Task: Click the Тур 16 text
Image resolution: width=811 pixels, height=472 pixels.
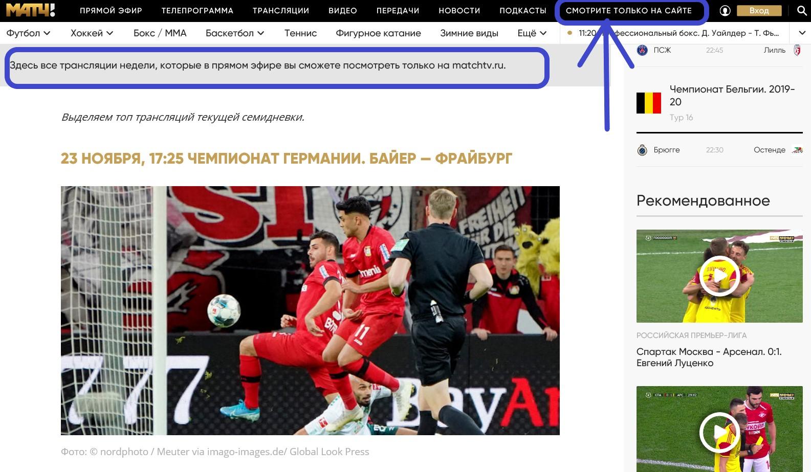Action: (x=681, y=118)
